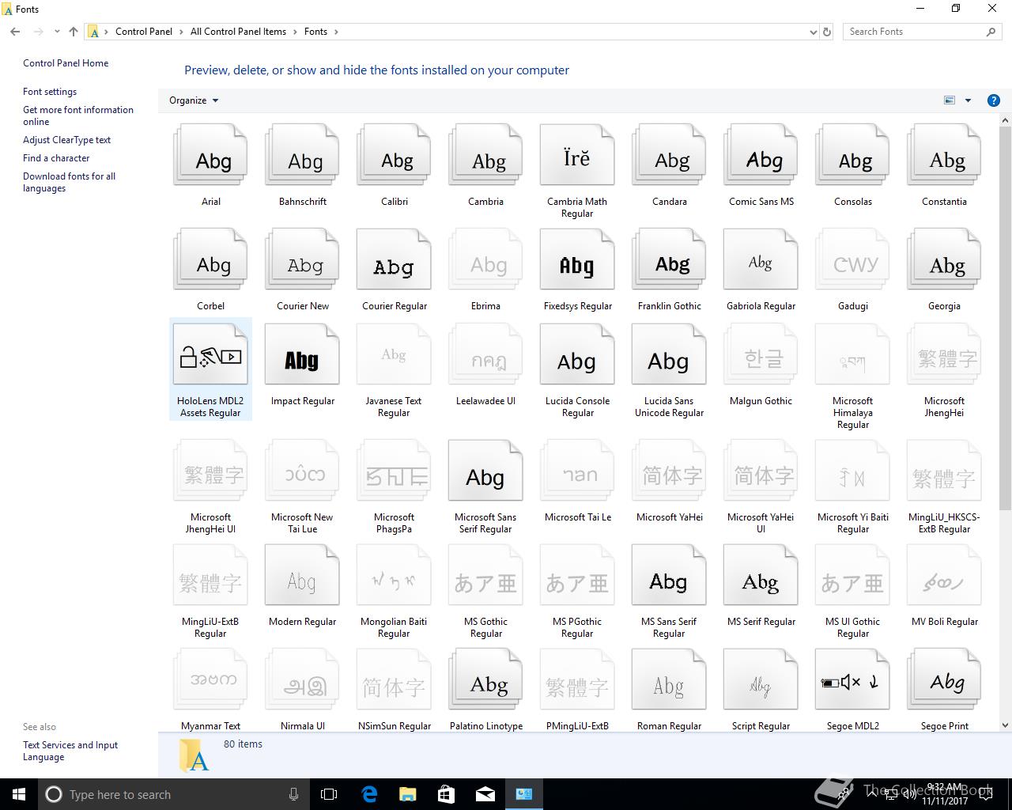Viewport: 1012px width, 810px height.
Task: Click Control Panel in the breadcrumb
Action: pyautogui.click(x=144, y=32)
